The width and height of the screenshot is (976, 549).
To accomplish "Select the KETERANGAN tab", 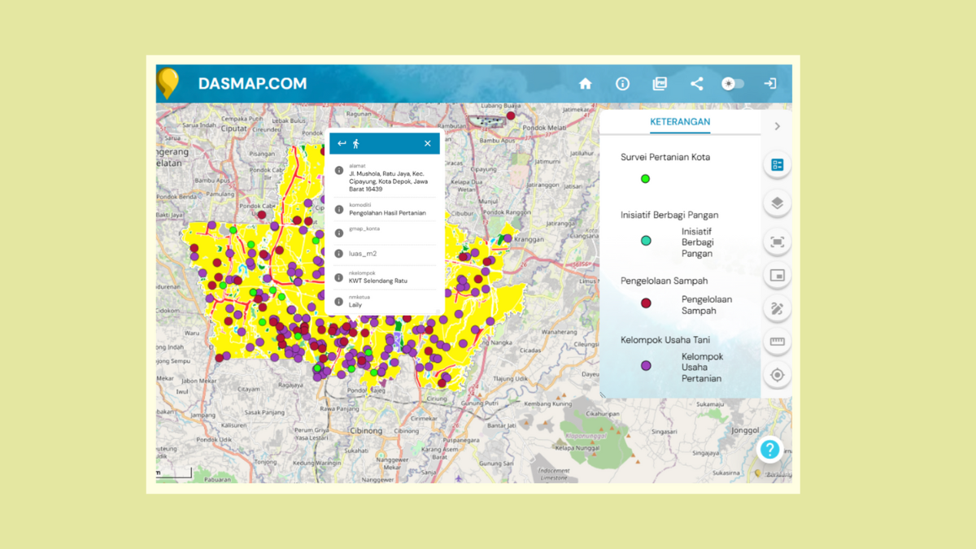I will pos(680,122).
